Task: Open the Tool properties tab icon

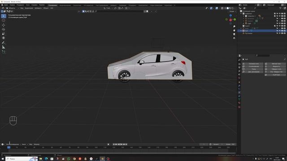Action: (239, 60)
